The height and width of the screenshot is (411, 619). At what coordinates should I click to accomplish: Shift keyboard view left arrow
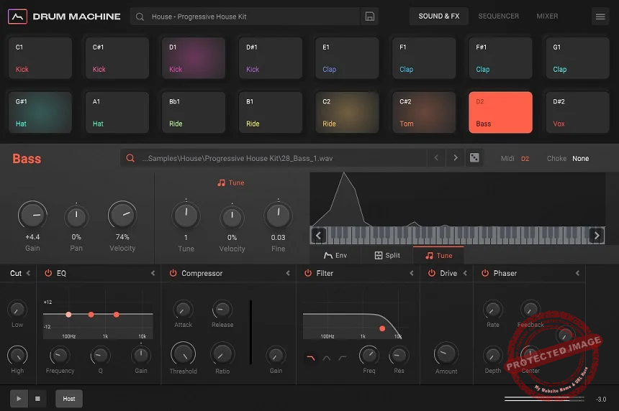click(318, 236)
